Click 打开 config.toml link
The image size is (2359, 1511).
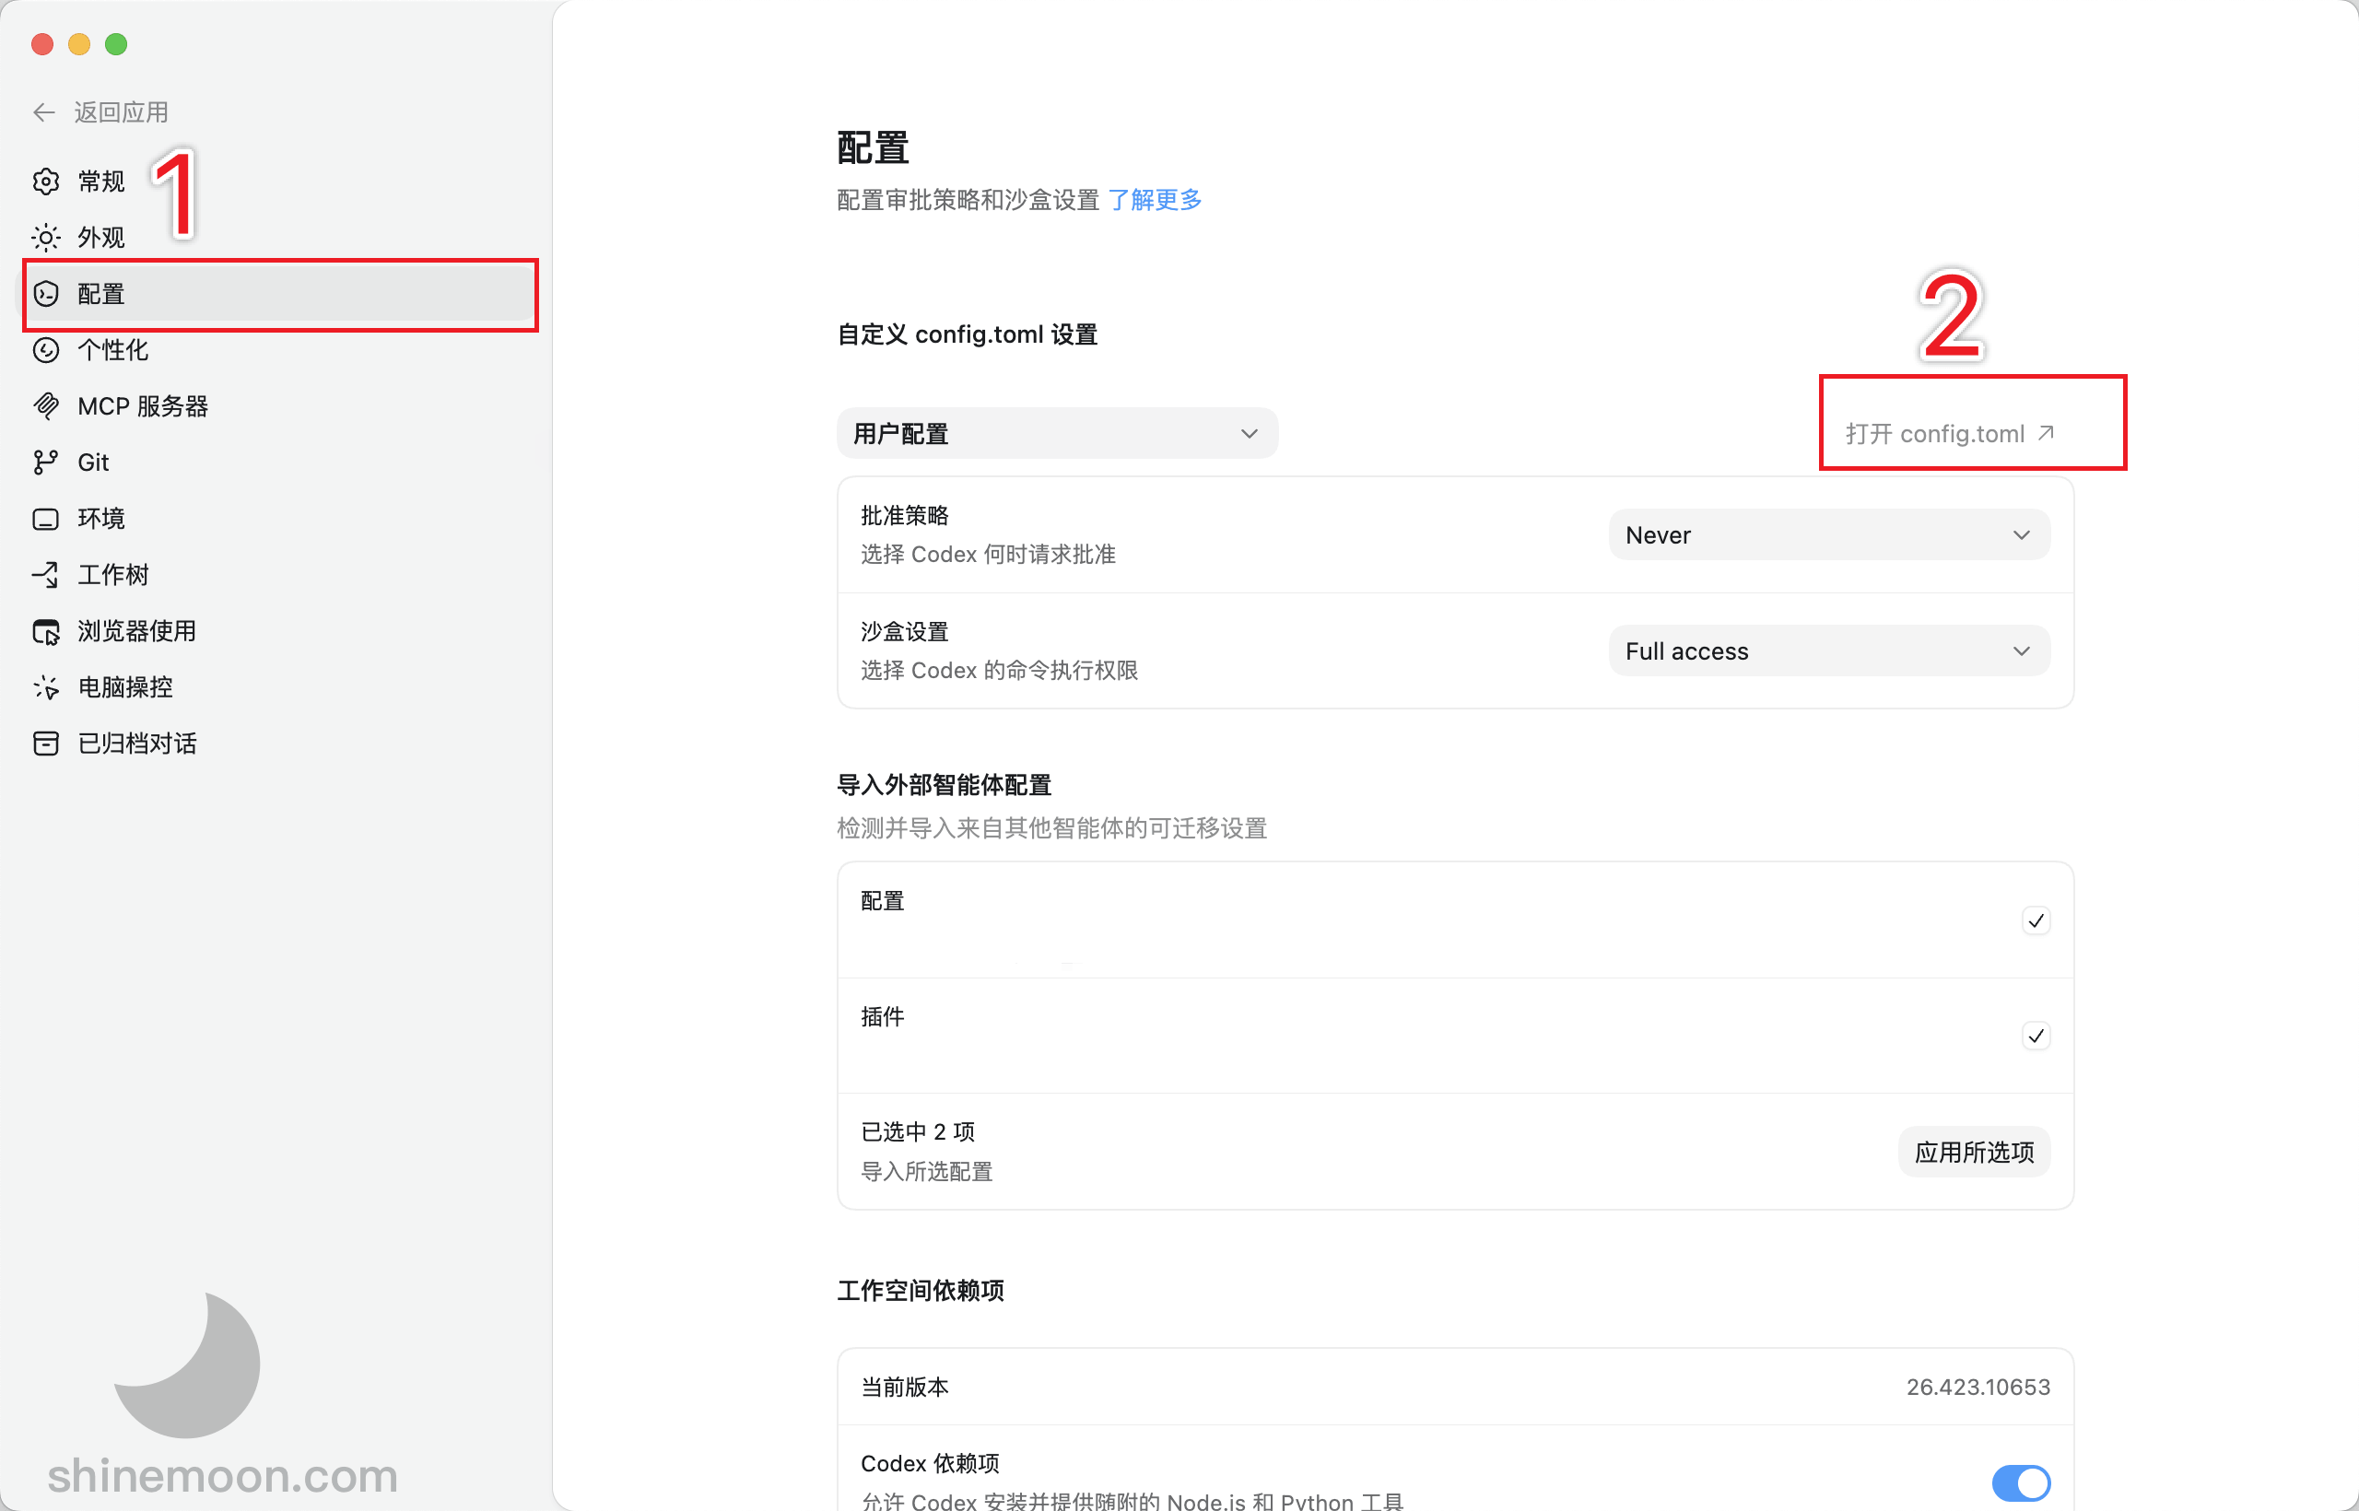(1950, 433)
